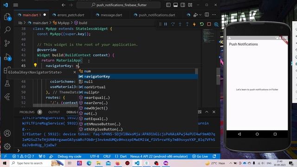Change the CRLF end of line sequence
This screenshot has height=167, width=297.
(x=107, y=157)
